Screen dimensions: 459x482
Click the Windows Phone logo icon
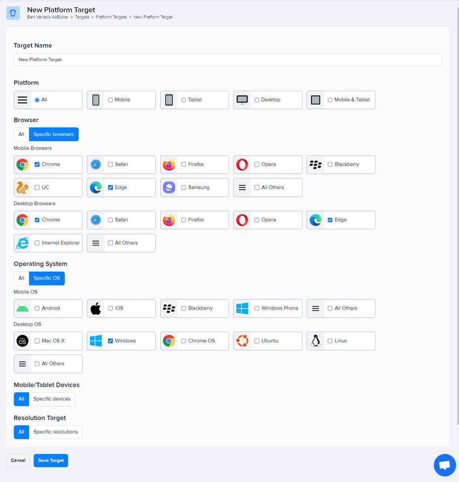point(242,308)
